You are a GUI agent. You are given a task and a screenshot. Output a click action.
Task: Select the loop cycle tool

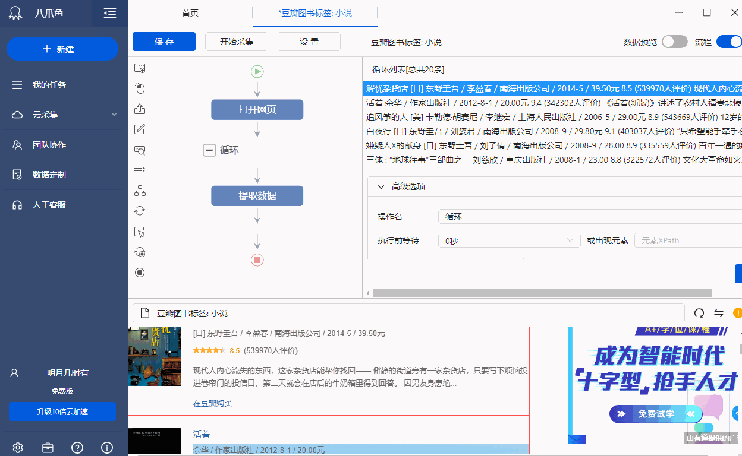click(x=140, y=211)
